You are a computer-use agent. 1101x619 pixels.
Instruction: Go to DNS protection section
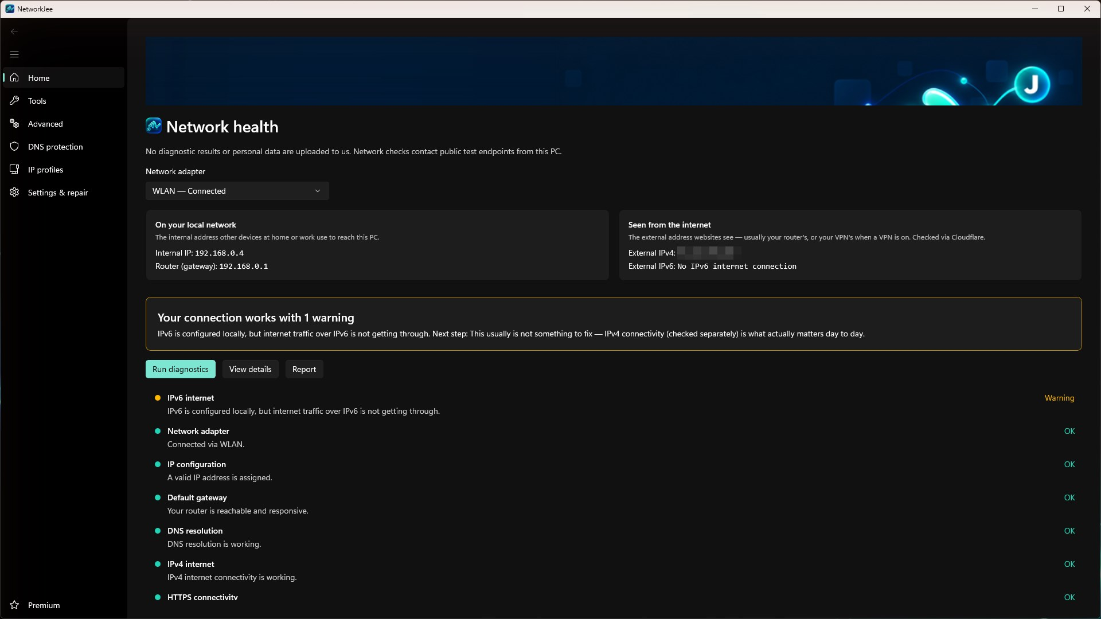pyautogui.click(x=64, y=146)
